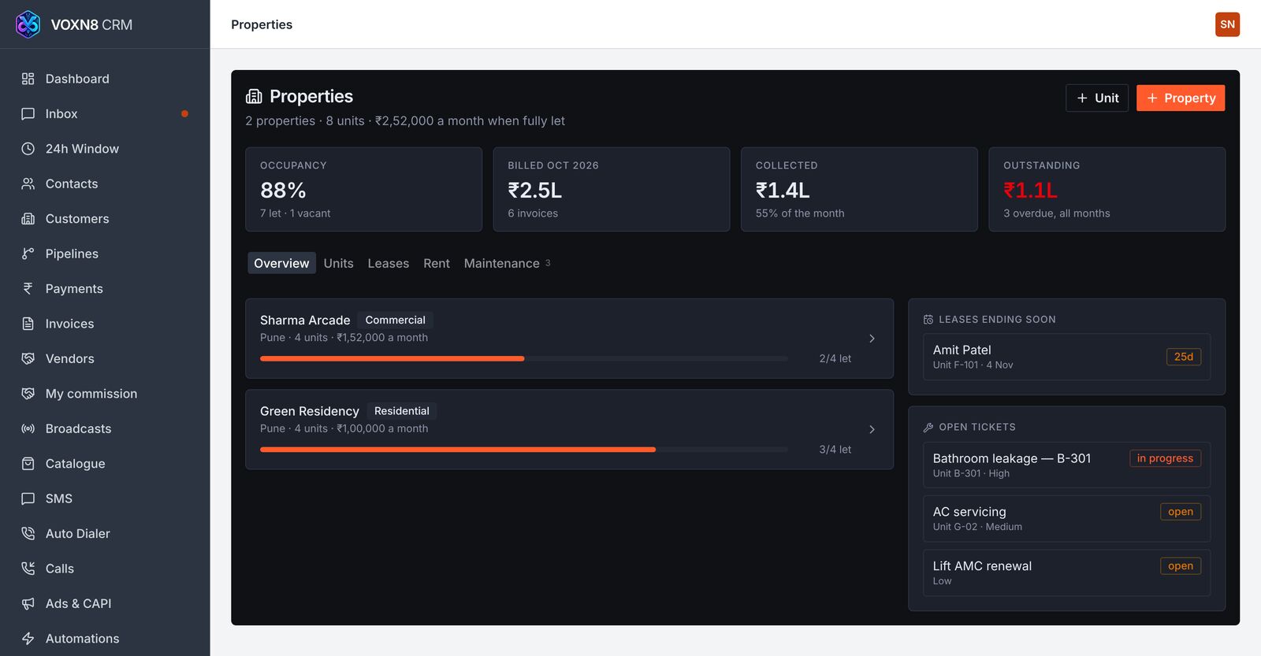Open the Amit Patel lease entry

click(1066, 357)
